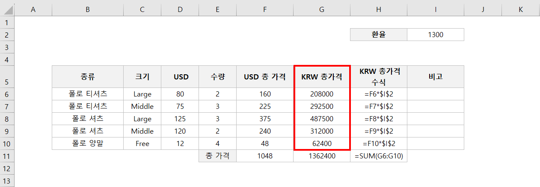
Task: Click the USD total cell 240
Action: click(x=265, y=131)
